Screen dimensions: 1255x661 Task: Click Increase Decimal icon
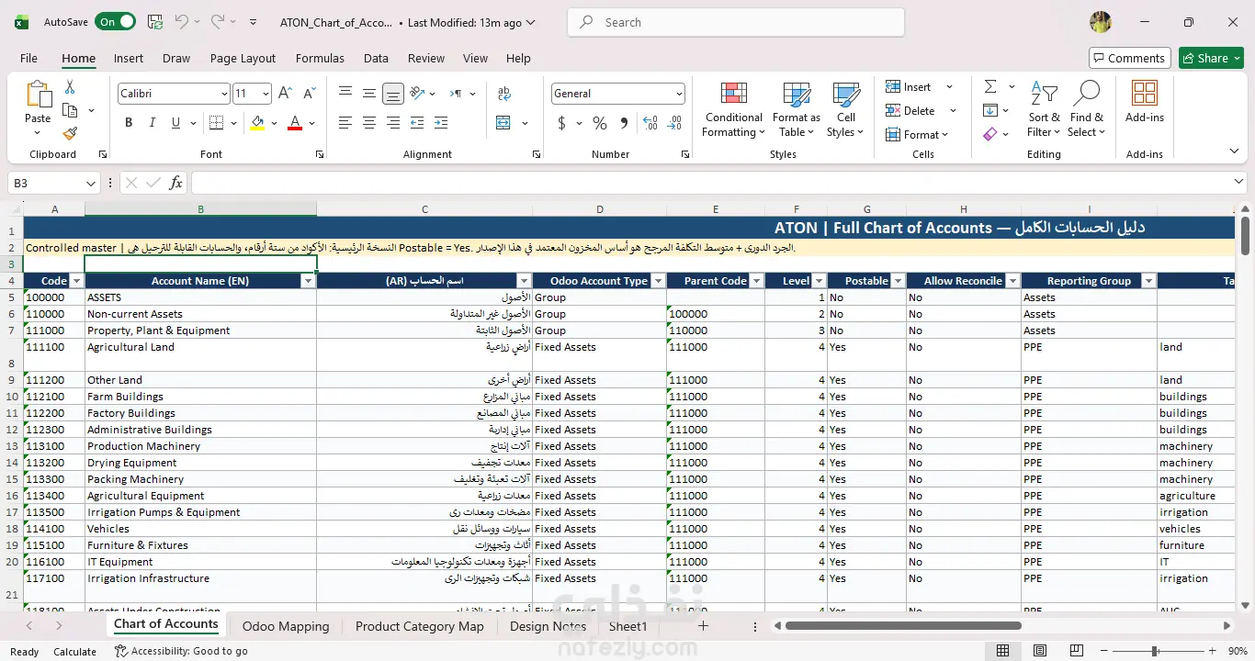pyautogui.click(x=650, y=123)
